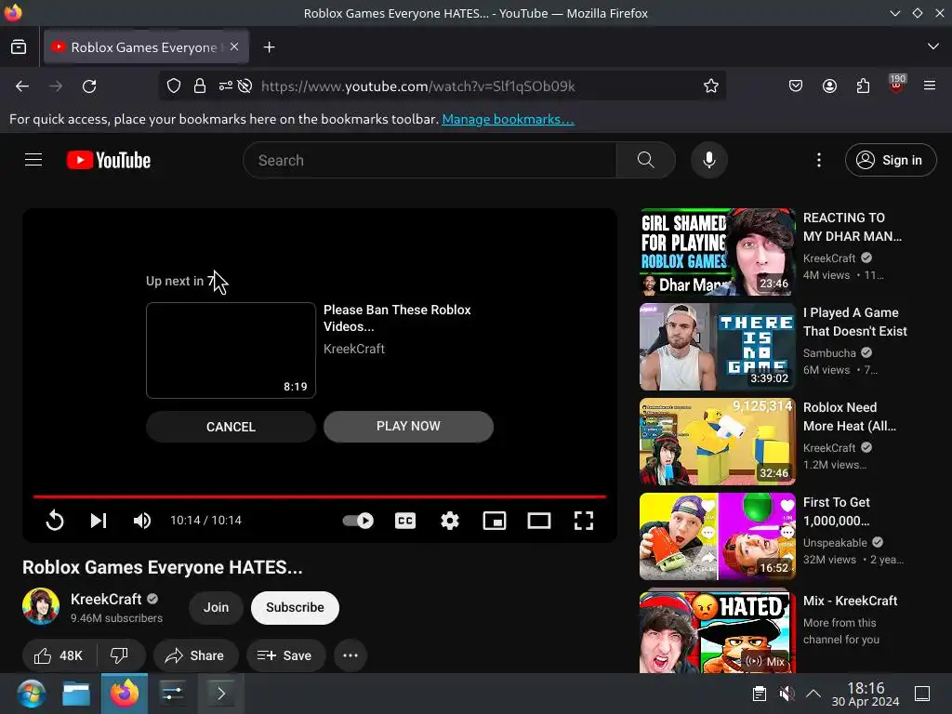Open Firefox View recent browsing
The width and height of the screenshot is (952, 714).
coord(19,46)
